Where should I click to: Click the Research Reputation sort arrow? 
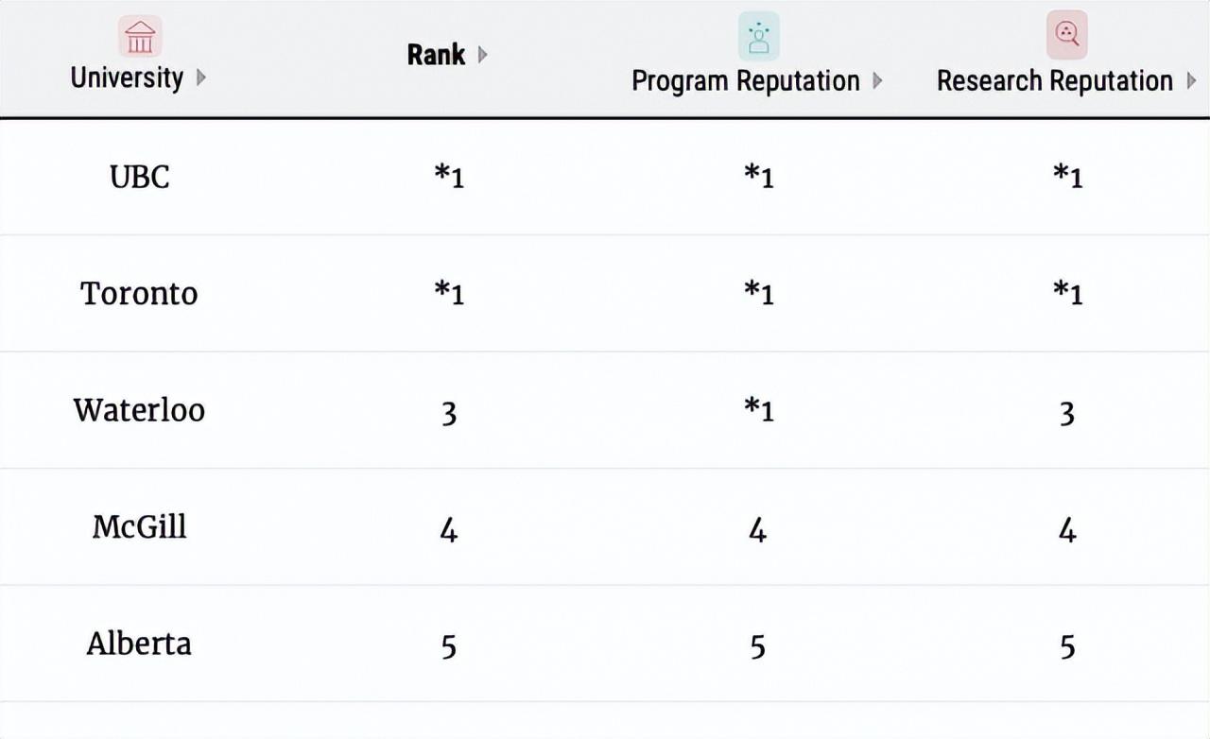[1191, 81]
